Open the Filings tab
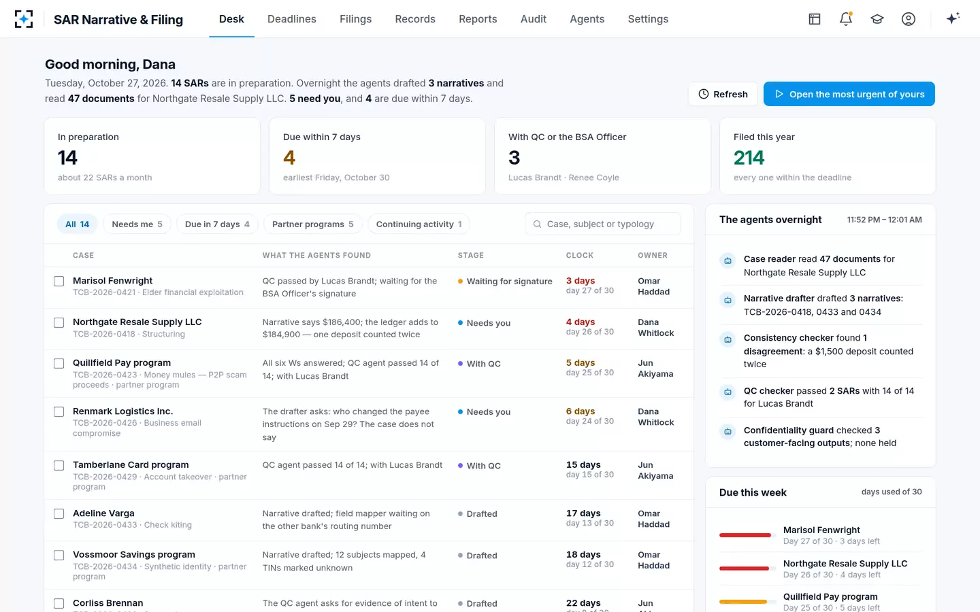This screenshot has width=980, height=612. point(356,19)
